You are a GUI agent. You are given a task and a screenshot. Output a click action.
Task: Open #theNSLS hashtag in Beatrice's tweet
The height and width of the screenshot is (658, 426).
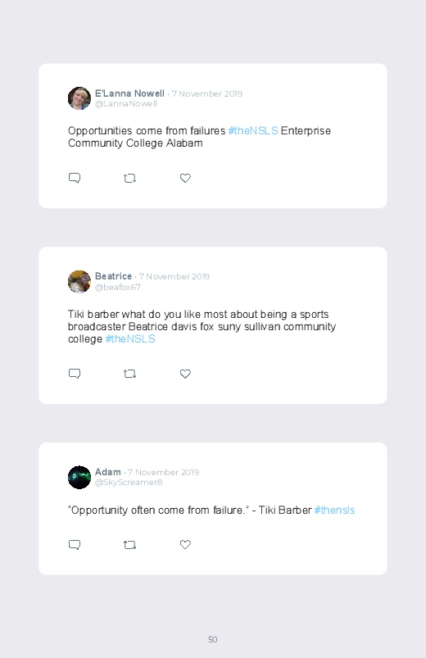click(x=130, y=338)
